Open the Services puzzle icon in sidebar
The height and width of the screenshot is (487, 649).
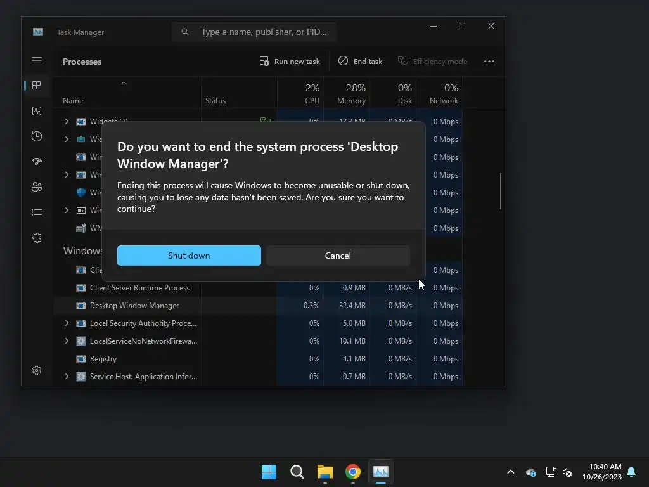[x=37, y=238]
